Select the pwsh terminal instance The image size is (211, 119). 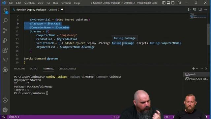pyautogui.click(x=196, y=74)
